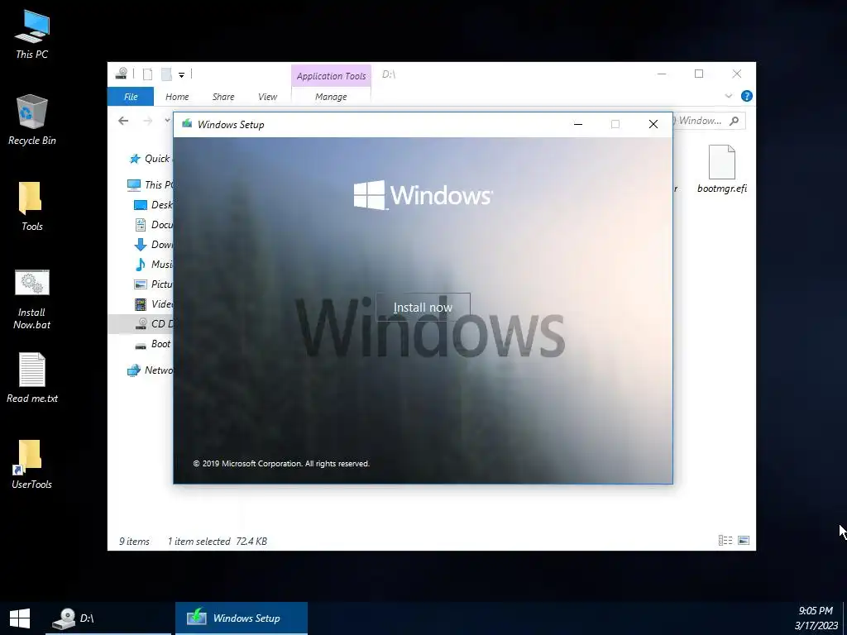Viewport: 847px width, 635px height.
Task: Open the Recycle Bin desktop icon
Action: [x=32, y=120]
